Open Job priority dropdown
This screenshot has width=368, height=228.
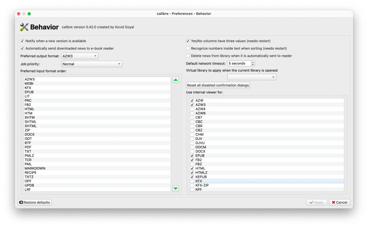[x=92, y=64]
